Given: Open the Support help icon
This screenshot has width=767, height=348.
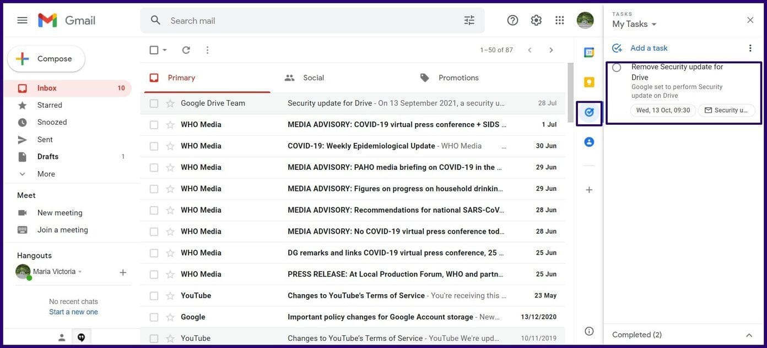Looking at the screenshot, I should (512, 20).
